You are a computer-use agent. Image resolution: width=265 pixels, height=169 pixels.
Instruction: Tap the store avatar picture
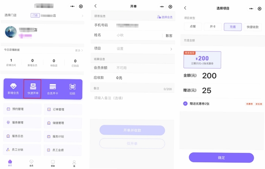pos(11,32)
